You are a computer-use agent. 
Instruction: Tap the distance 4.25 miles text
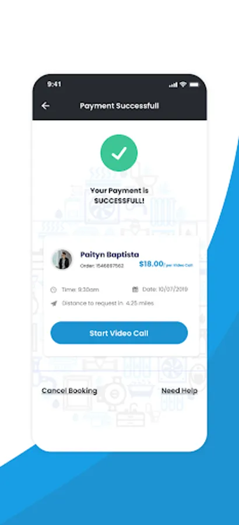[140, 303]
